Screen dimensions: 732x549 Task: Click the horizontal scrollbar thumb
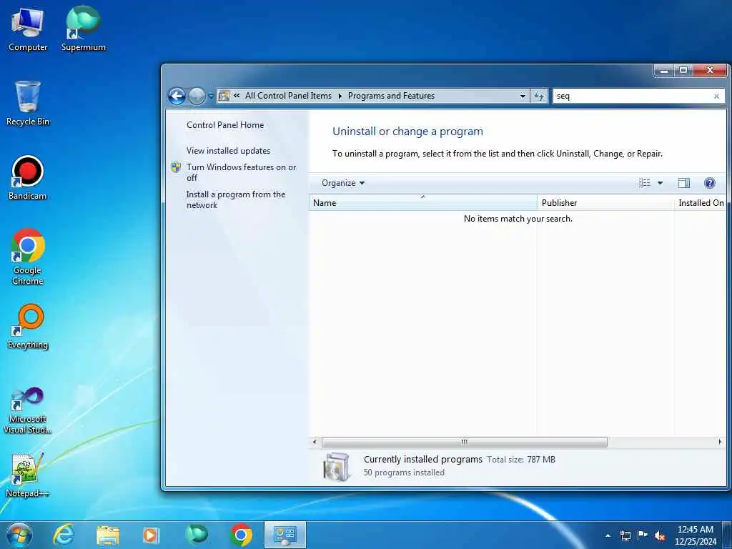coord(465,442)
